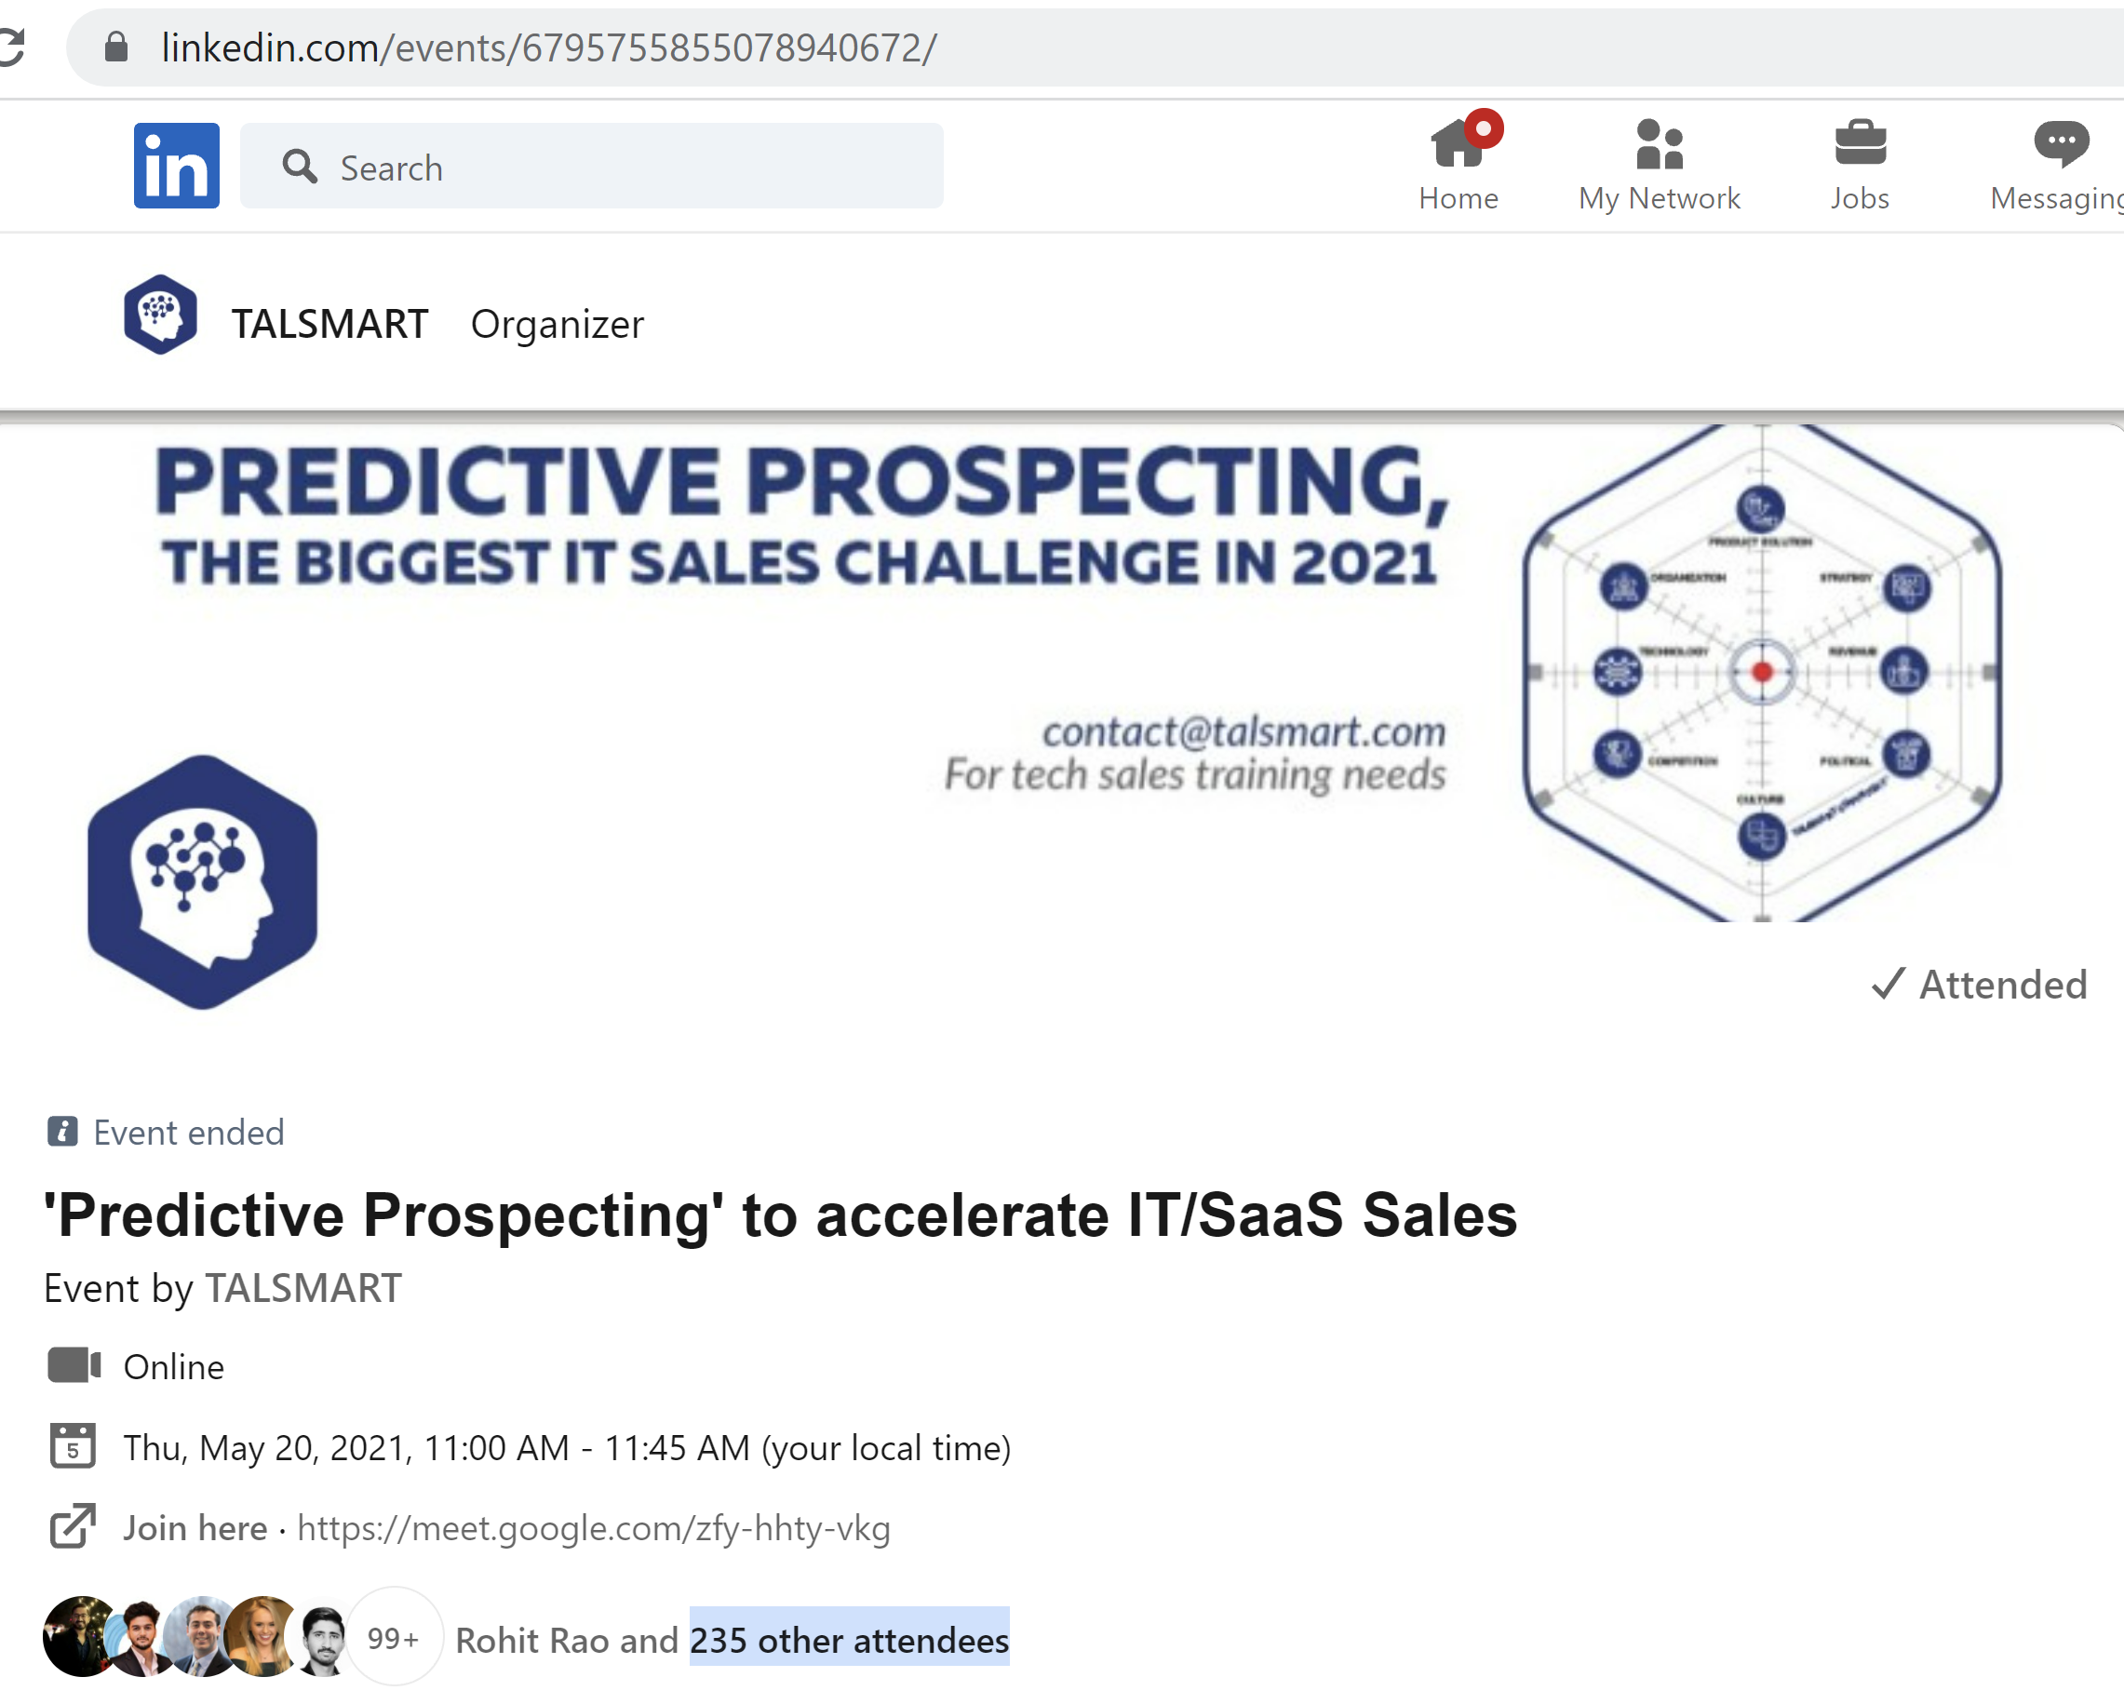Click the TALSMART organizer name

pos(330,324)
